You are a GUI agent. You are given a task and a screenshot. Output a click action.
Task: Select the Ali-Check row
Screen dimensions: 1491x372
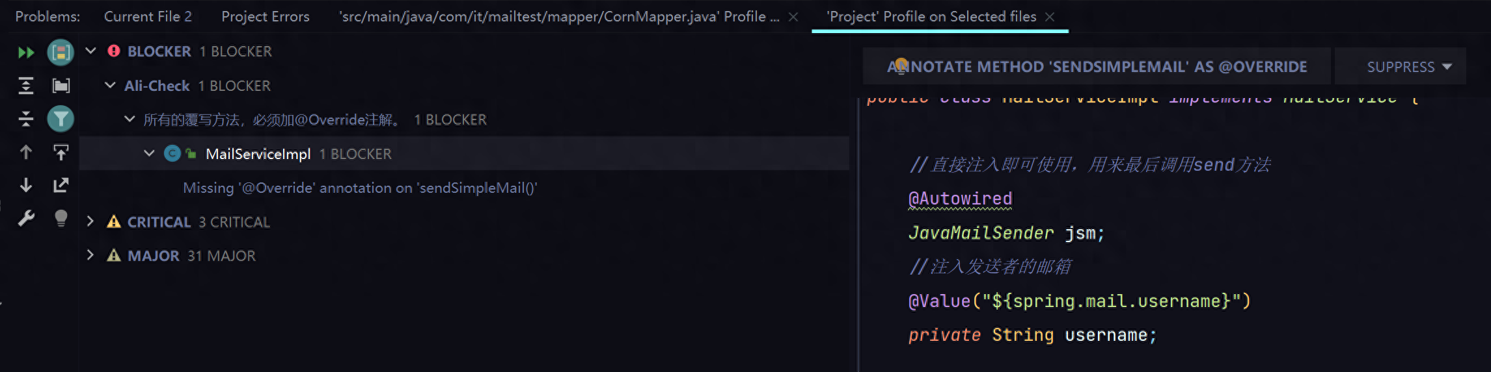[x=465, y=86]
